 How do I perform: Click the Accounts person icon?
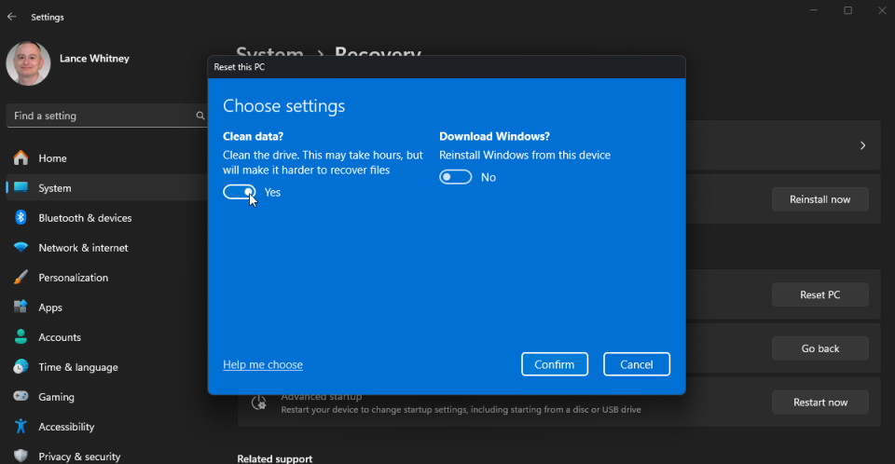[21, 336]
